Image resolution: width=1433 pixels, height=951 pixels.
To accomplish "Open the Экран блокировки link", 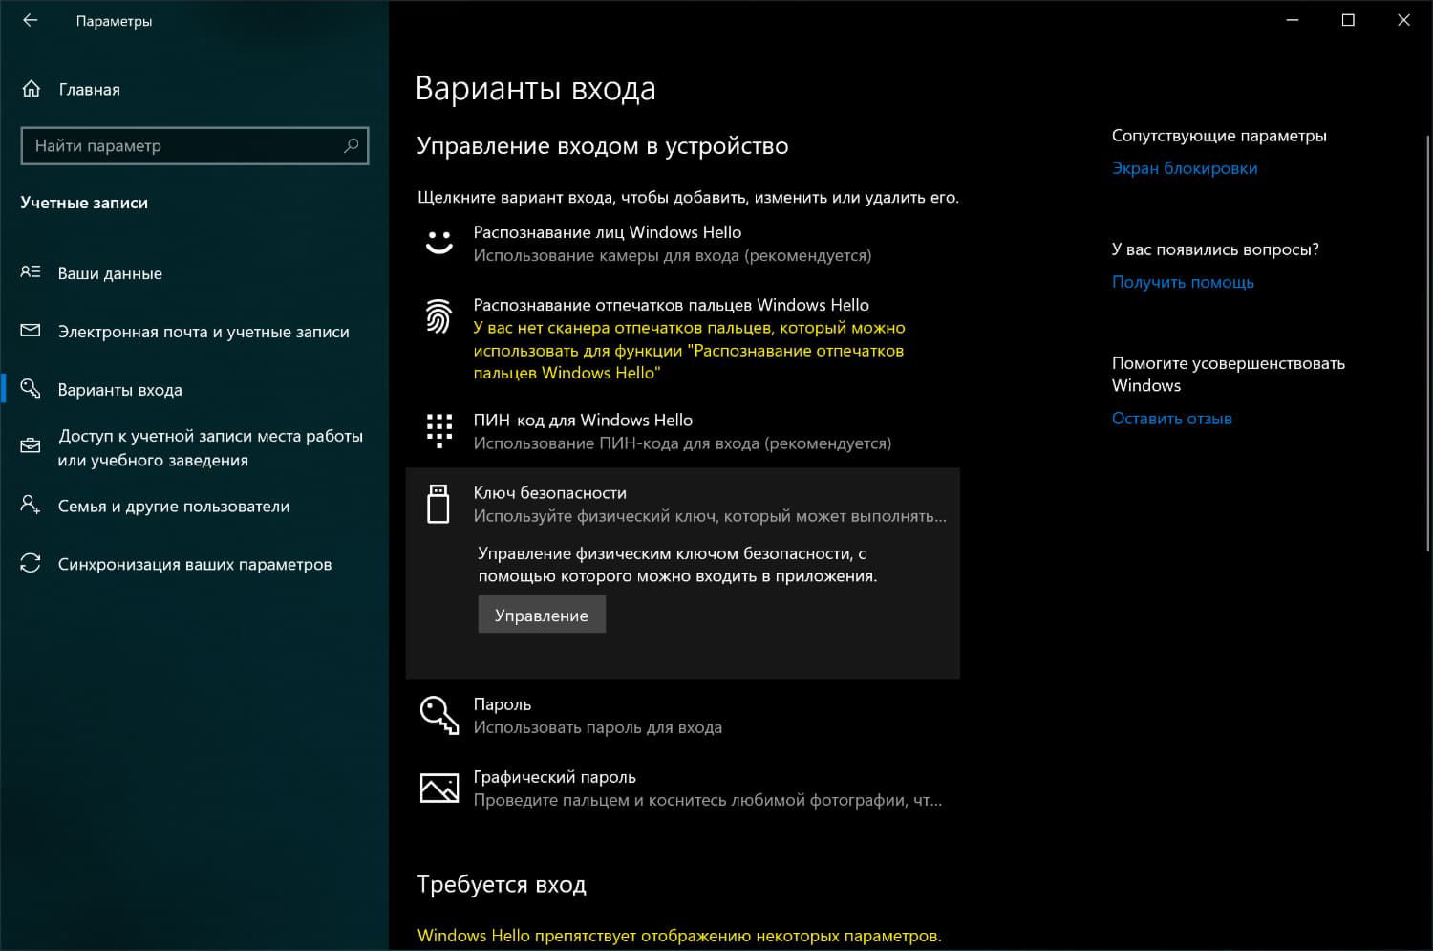I will [1185, 168].
